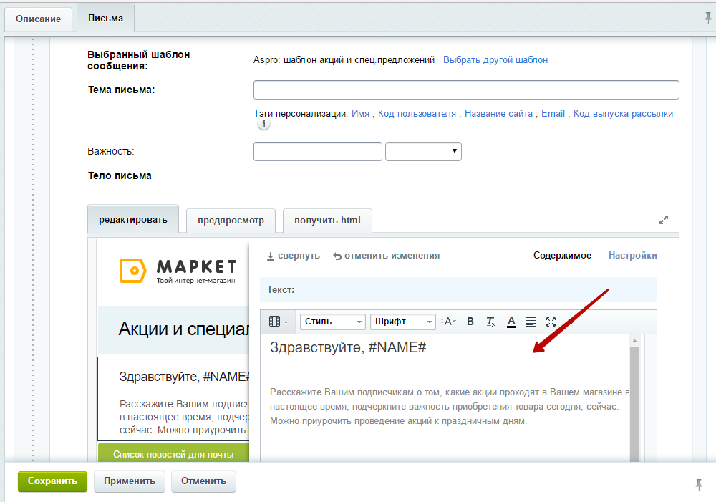The height and width of the screenshot is (502, 716).
Task: Switch to the Содержимое section
Action: click(x=562, y=256)
